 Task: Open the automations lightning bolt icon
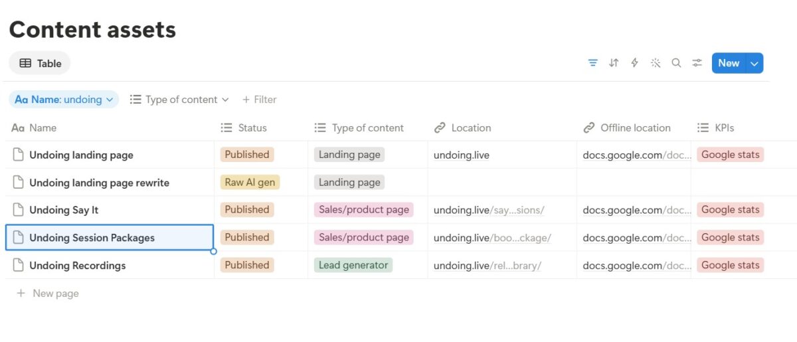coord(634,63)
